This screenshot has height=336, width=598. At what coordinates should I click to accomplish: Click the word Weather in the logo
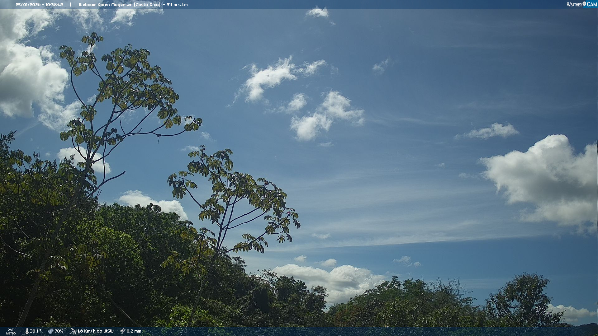(x=574, y=4)
